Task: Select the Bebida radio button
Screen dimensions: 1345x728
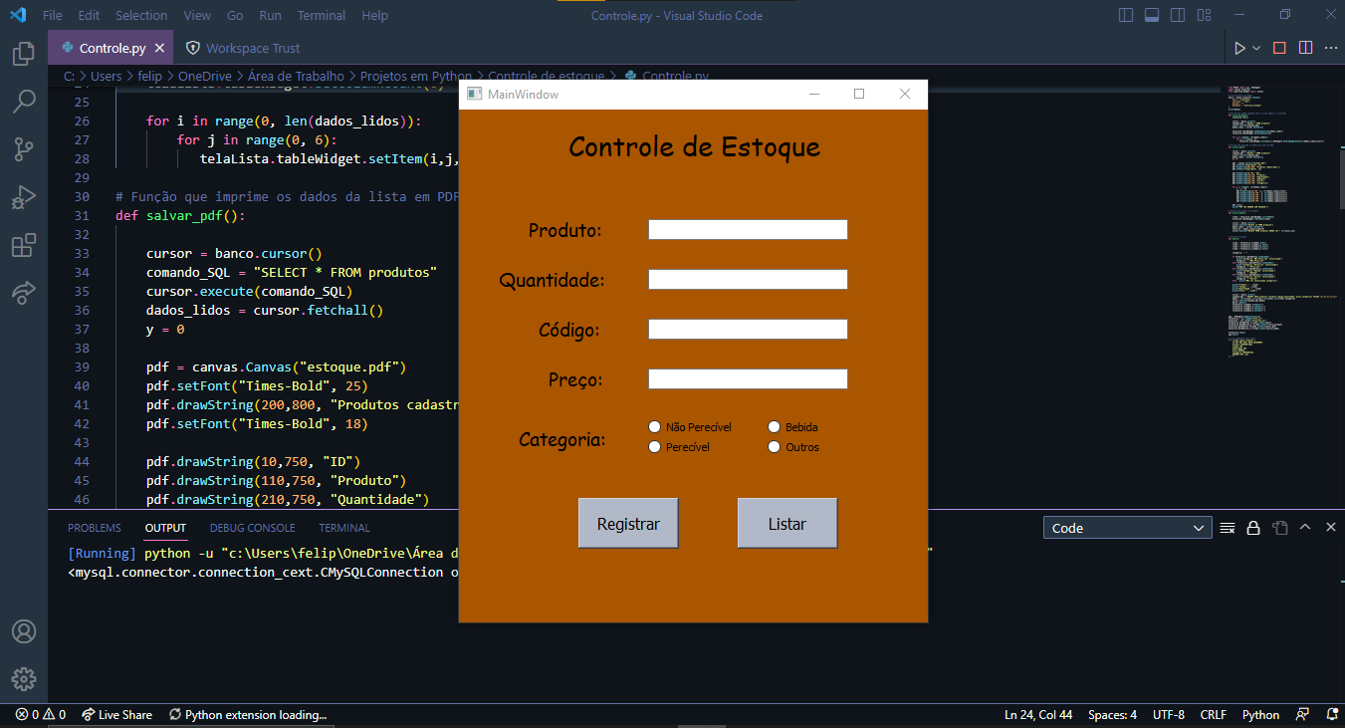Action: coord(775,426)
